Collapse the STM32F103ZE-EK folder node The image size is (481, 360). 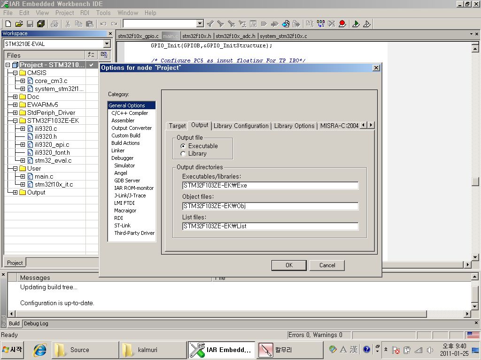15,120
